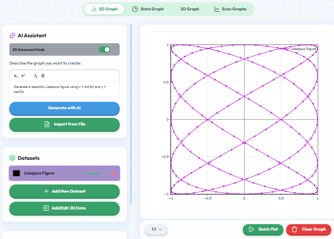Click the Clear Graph button
The image size is (334, 239).
(x=309, y=229)
